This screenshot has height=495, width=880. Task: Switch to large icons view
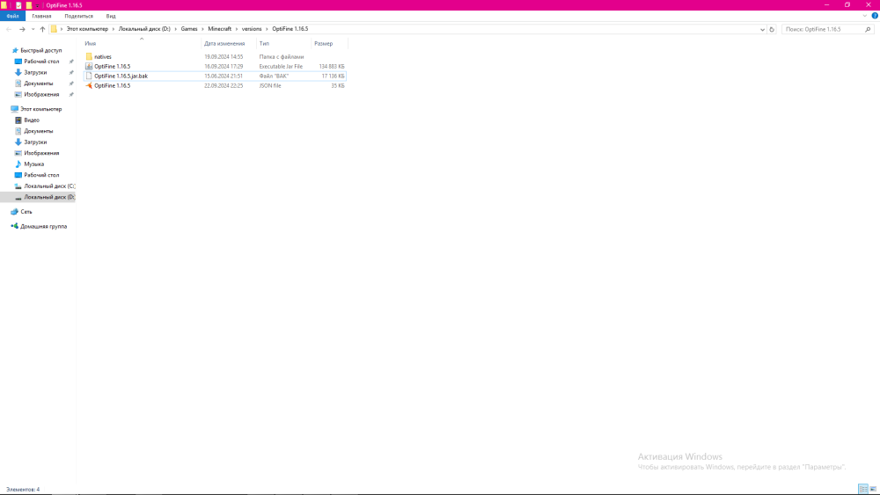pos(873,489)
